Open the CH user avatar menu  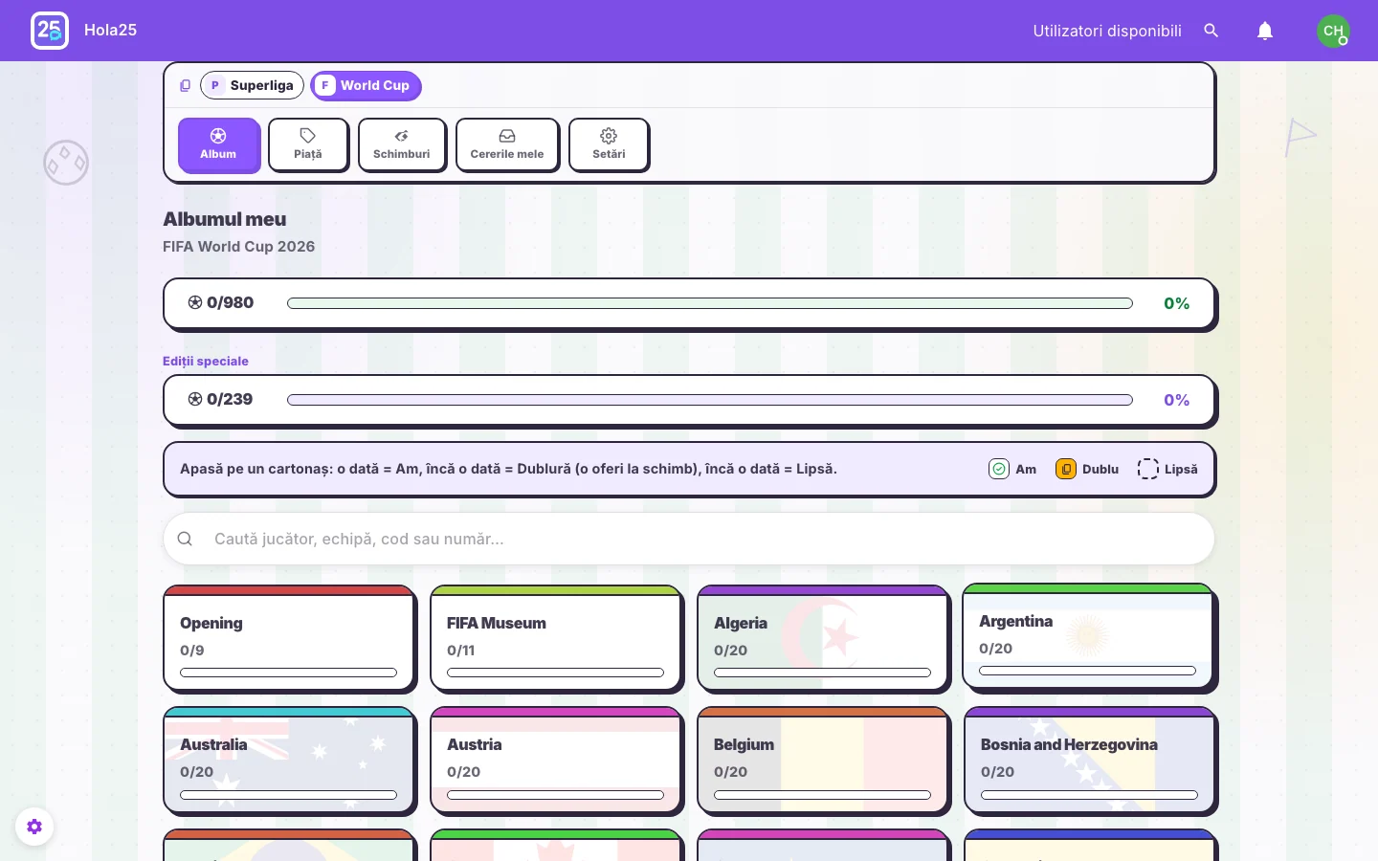[x=1333, y=31]
